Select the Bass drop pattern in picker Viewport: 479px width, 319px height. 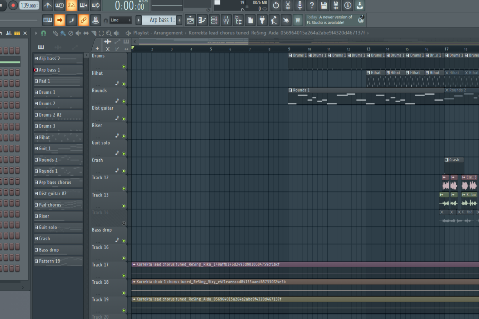point(58,250)
